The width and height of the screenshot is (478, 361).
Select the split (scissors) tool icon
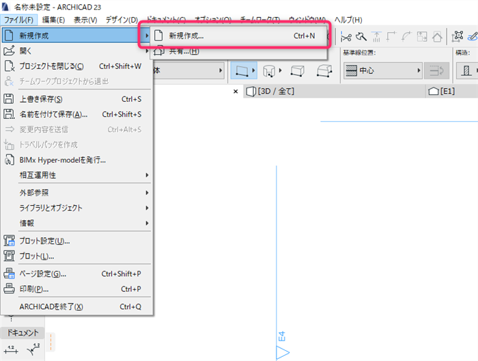(346, 37)
